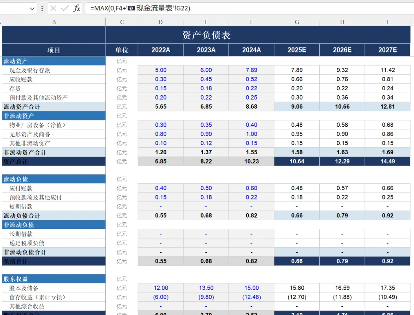Select column F header
The width and height of the screenshot is (414, 315).
pyautogui.click(x=251, y=22)
